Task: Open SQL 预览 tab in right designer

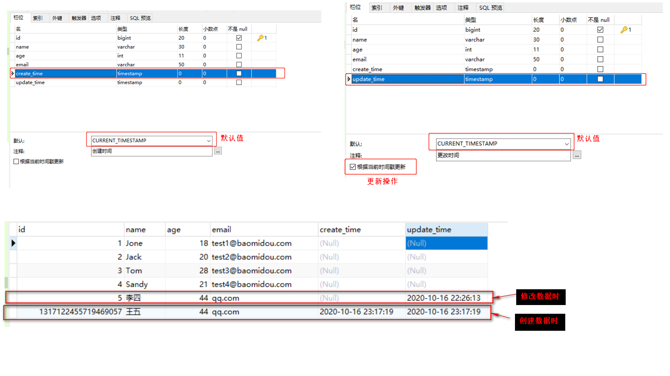Action: (490, 7)
